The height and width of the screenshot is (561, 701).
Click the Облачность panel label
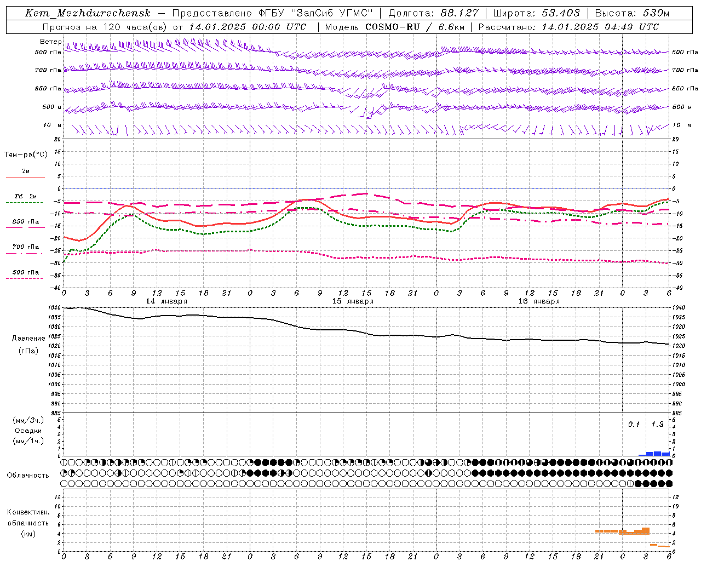tap(28, 476)
